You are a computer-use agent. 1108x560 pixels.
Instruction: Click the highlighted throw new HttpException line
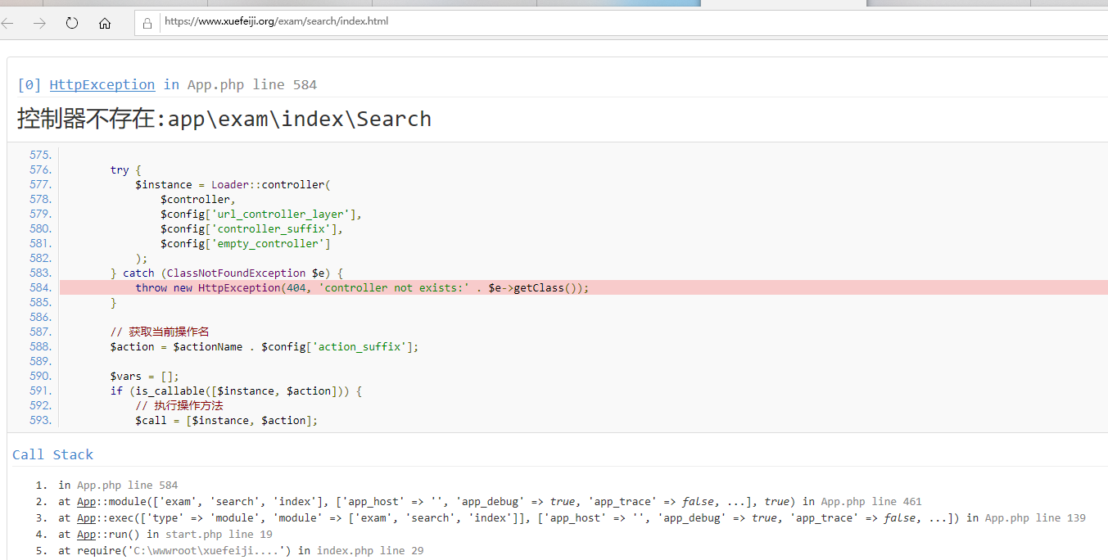[362, 287]
